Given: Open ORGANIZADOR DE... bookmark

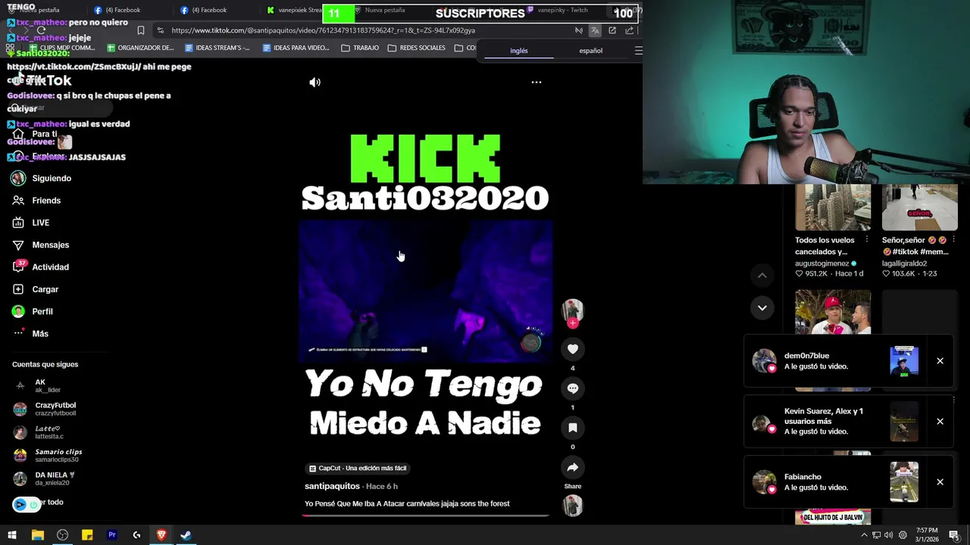Looking at the screenshot, I should [x=140, y=48].
